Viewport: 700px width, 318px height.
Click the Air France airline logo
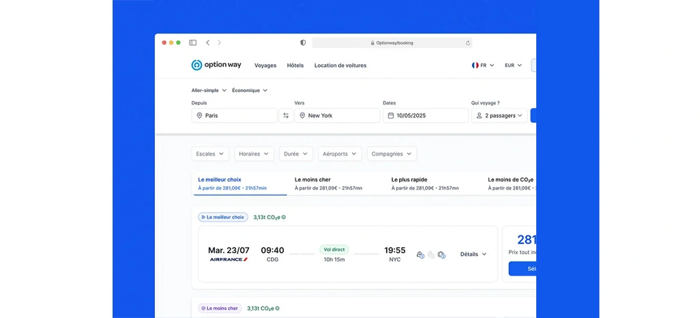click(x=229, y=259)
